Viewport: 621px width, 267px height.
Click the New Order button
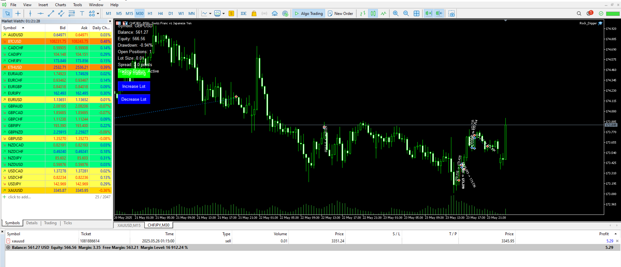coord(340,13)
